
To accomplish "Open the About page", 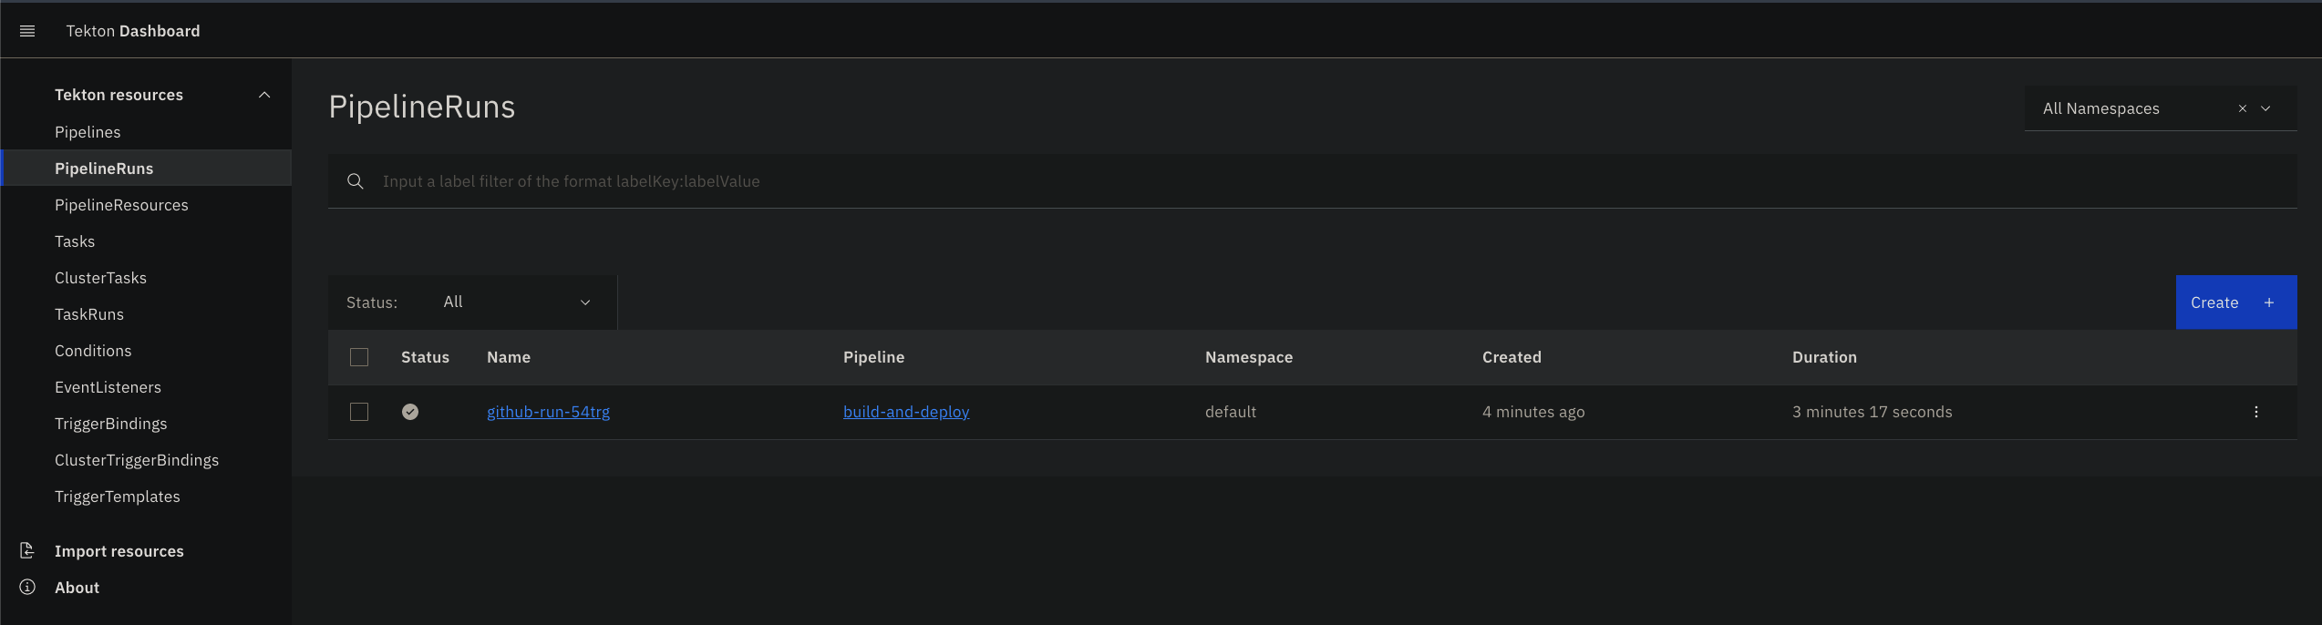I will coord(77,588).
